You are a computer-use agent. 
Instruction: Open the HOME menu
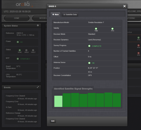[x=17, y=18]
